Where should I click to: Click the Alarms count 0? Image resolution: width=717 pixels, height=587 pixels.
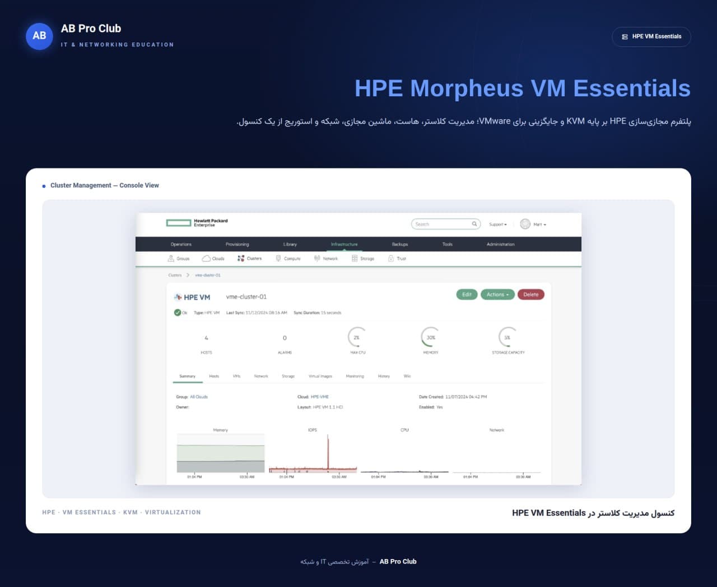[x=285, y=338]
